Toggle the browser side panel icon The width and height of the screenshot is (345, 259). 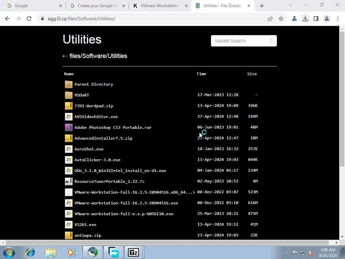[x=316, y=19]
